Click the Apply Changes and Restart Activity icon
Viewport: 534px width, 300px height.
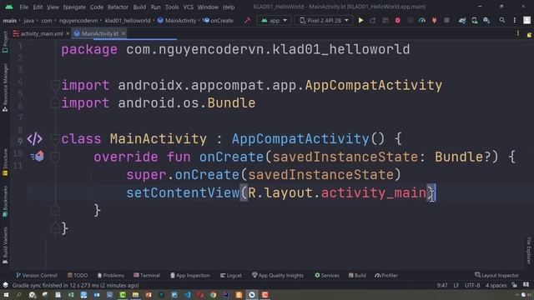point(373,20)
